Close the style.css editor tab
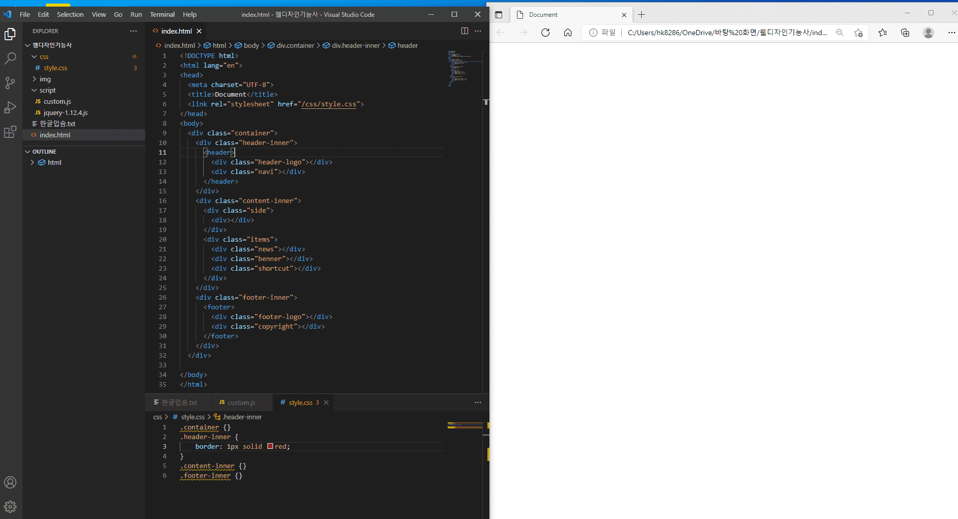 (326, 402)
